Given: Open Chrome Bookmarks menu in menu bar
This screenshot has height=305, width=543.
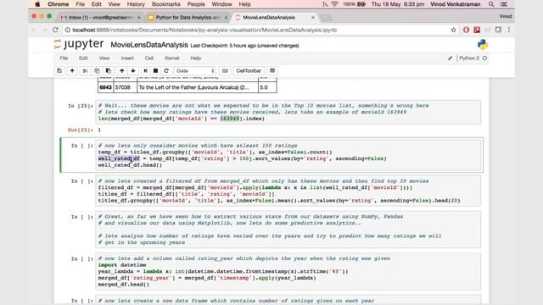Looking at the screenshot, I should point(166,4).
